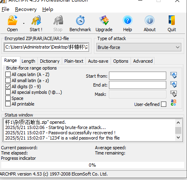This screenshot has width=187, height=180.
Task: Click the encrypted file path field
Action: (46, 47)
